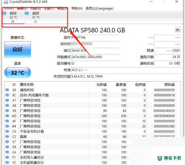Image resolution: width=185 pixels, height=165 pixels.
Task: Click the 32 °C temperature button
Action: pos(17,73)
